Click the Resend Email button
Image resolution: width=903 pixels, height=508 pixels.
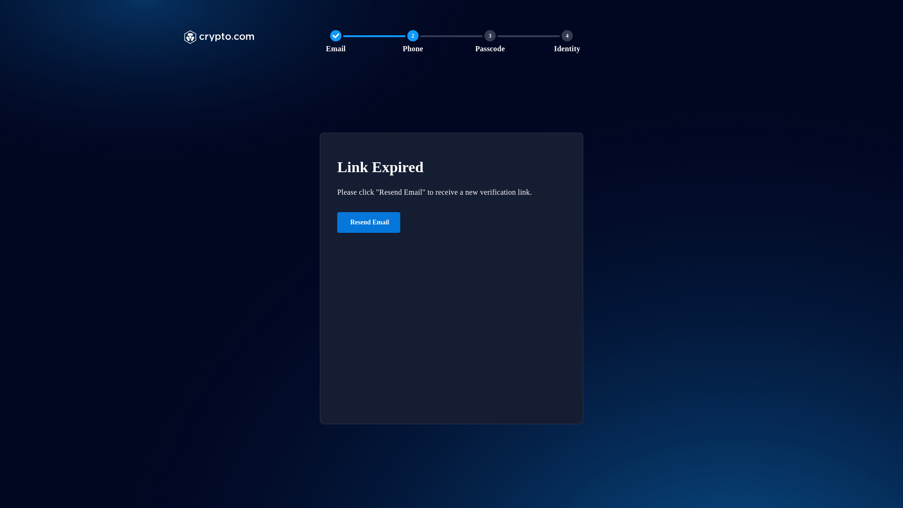click(369, 222)
